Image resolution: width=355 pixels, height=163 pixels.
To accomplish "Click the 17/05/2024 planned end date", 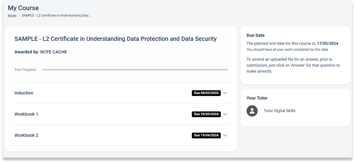I will click(x=327, y=44).
